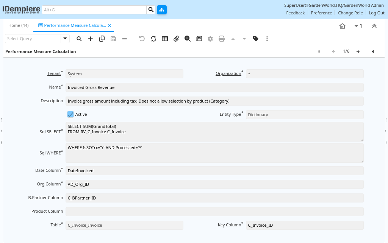Click the Sql SELECT text area
This screenshot has height=243, width=388.
[214, 131]
